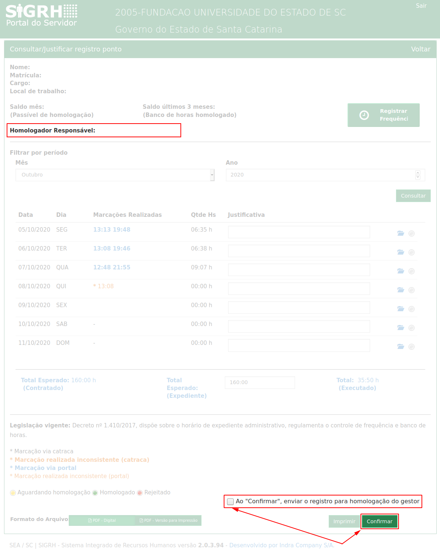Screen dimensions: 440x551
Task: Click Sair to log out
Action: (421, 6)
